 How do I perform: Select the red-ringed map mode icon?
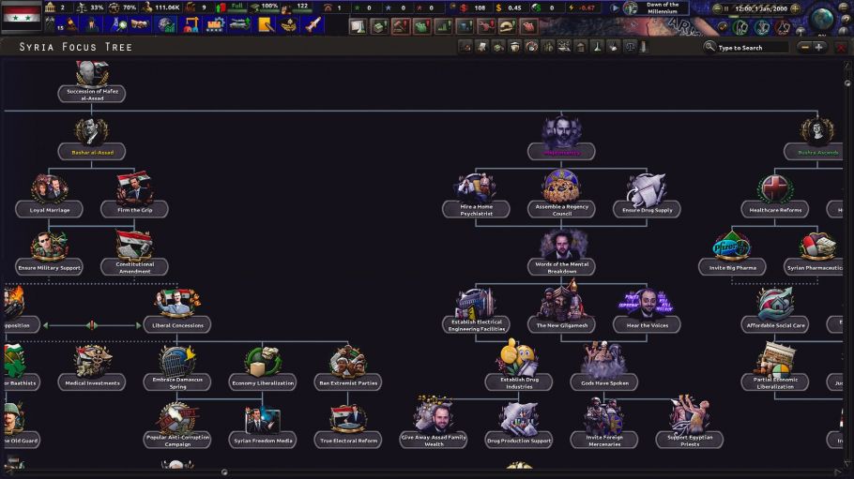point(782,26)
